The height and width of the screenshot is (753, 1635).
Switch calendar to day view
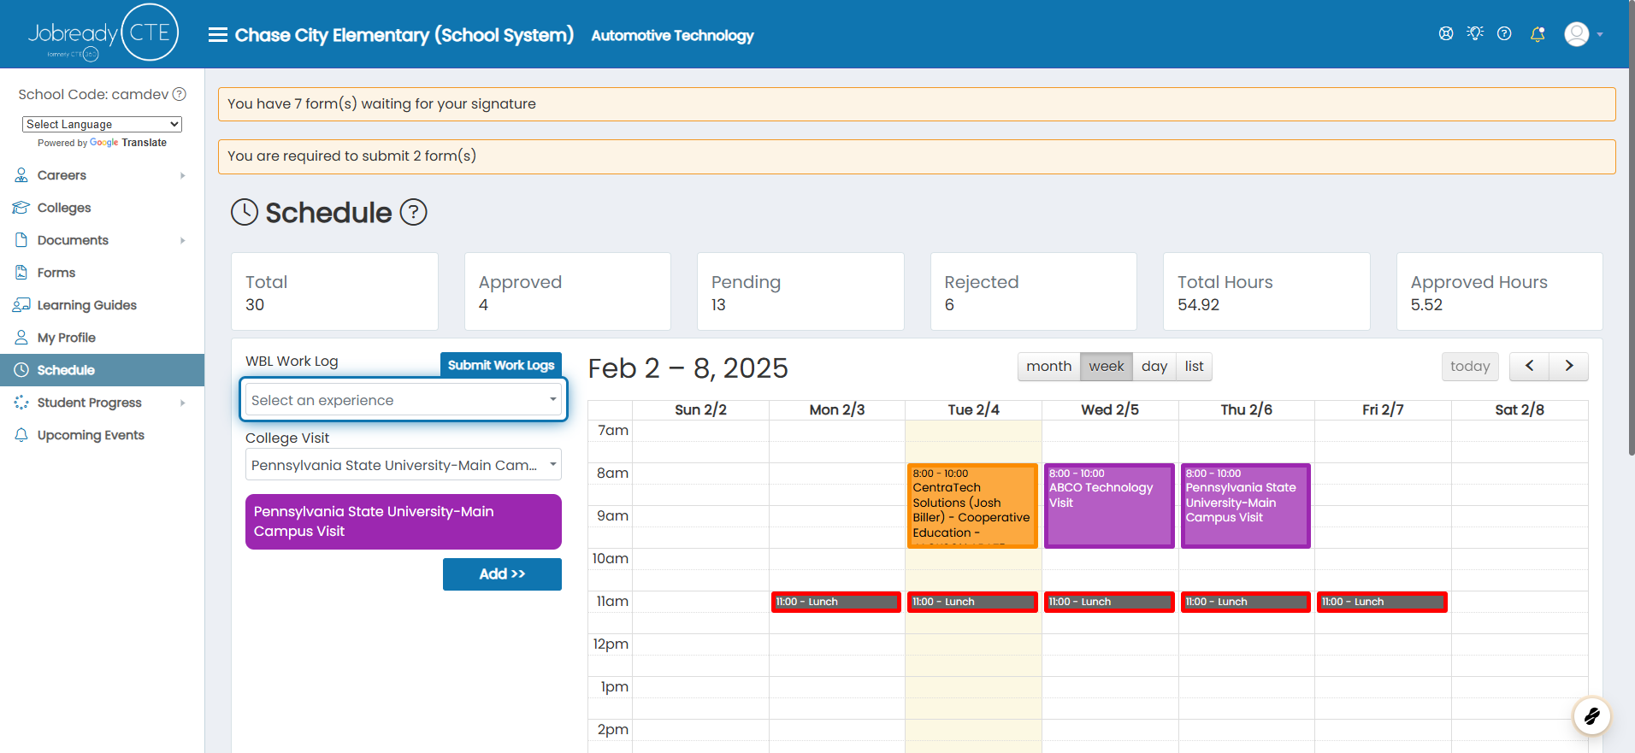pyautogui.click(x=1154, y=366)
